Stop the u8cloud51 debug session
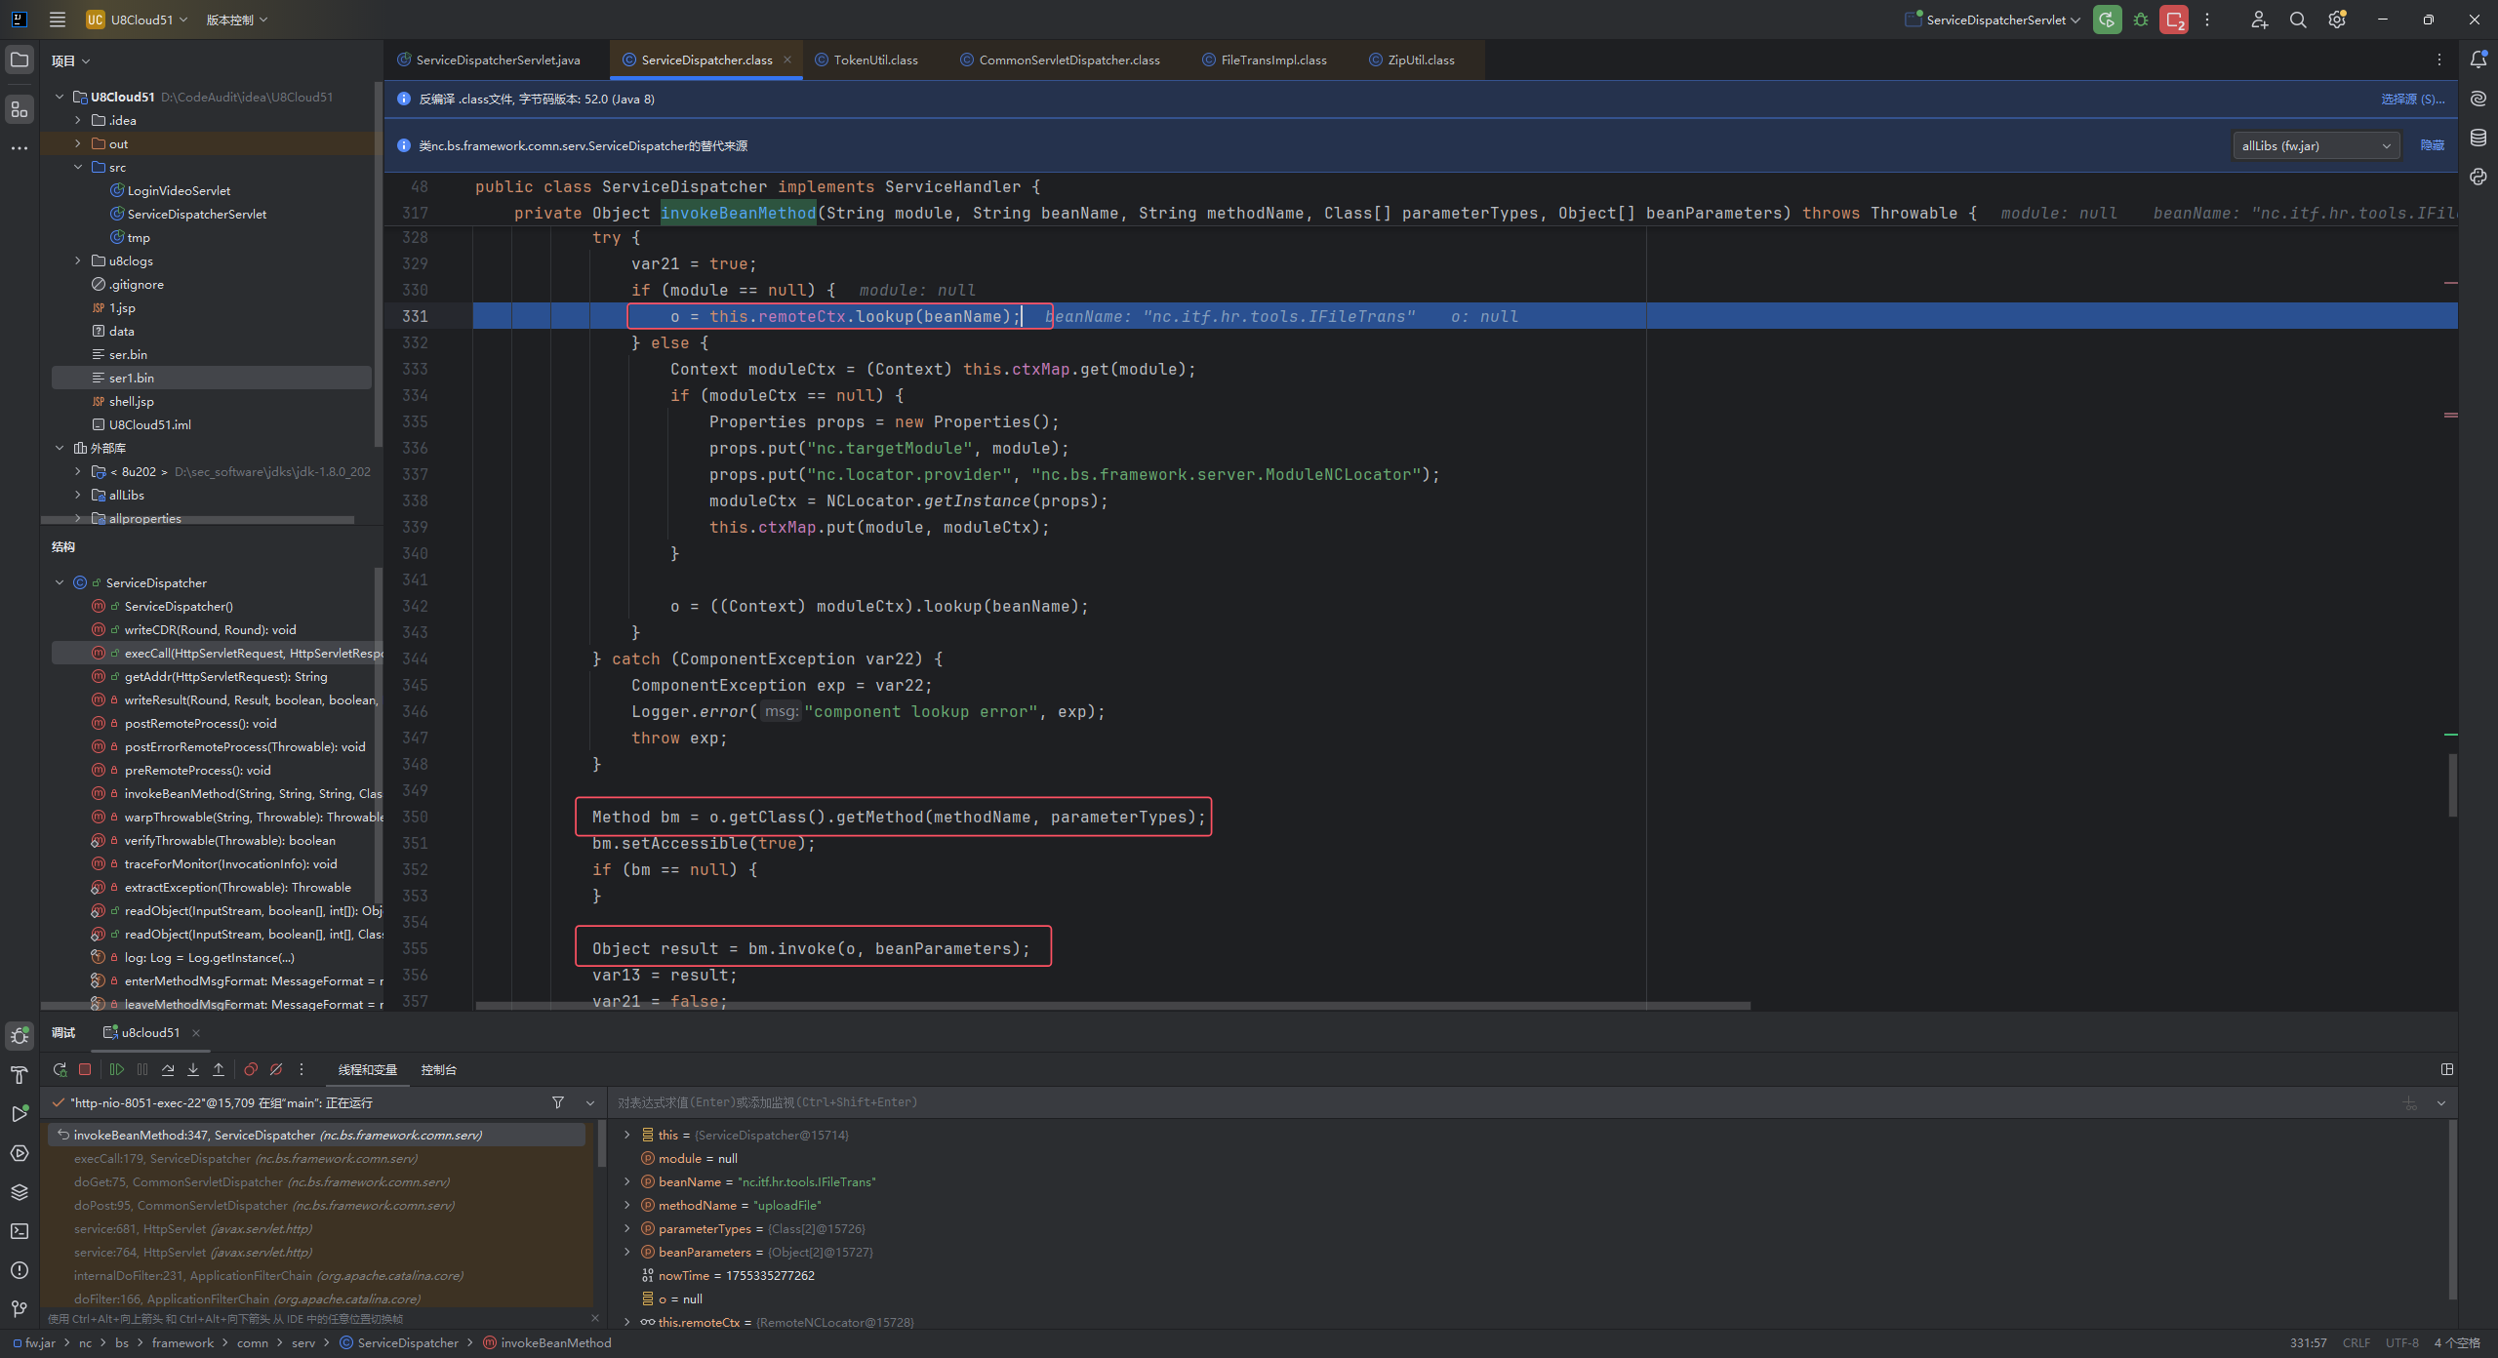 pos(85,1070)
